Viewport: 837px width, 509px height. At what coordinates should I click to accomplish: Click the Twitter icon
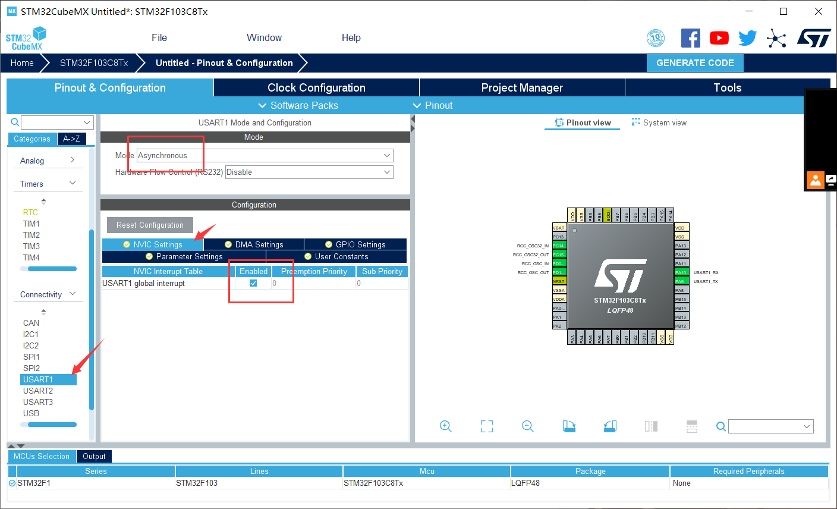tap(747, 37)
